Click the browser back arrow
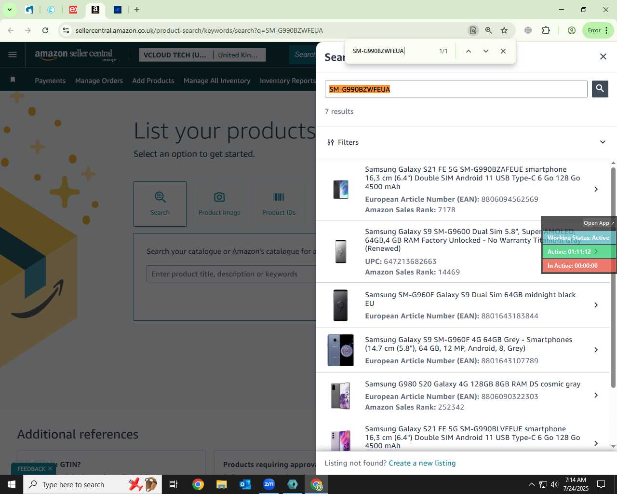 click(x=11, y=30)
